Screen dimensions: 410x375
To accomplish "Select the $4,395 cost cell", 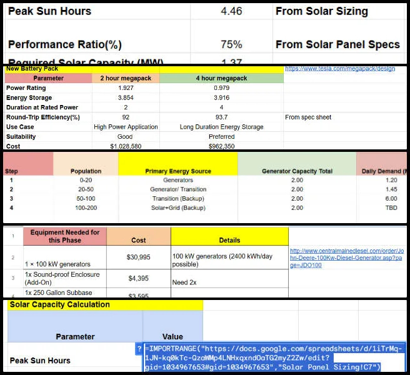I will point(139,279).
